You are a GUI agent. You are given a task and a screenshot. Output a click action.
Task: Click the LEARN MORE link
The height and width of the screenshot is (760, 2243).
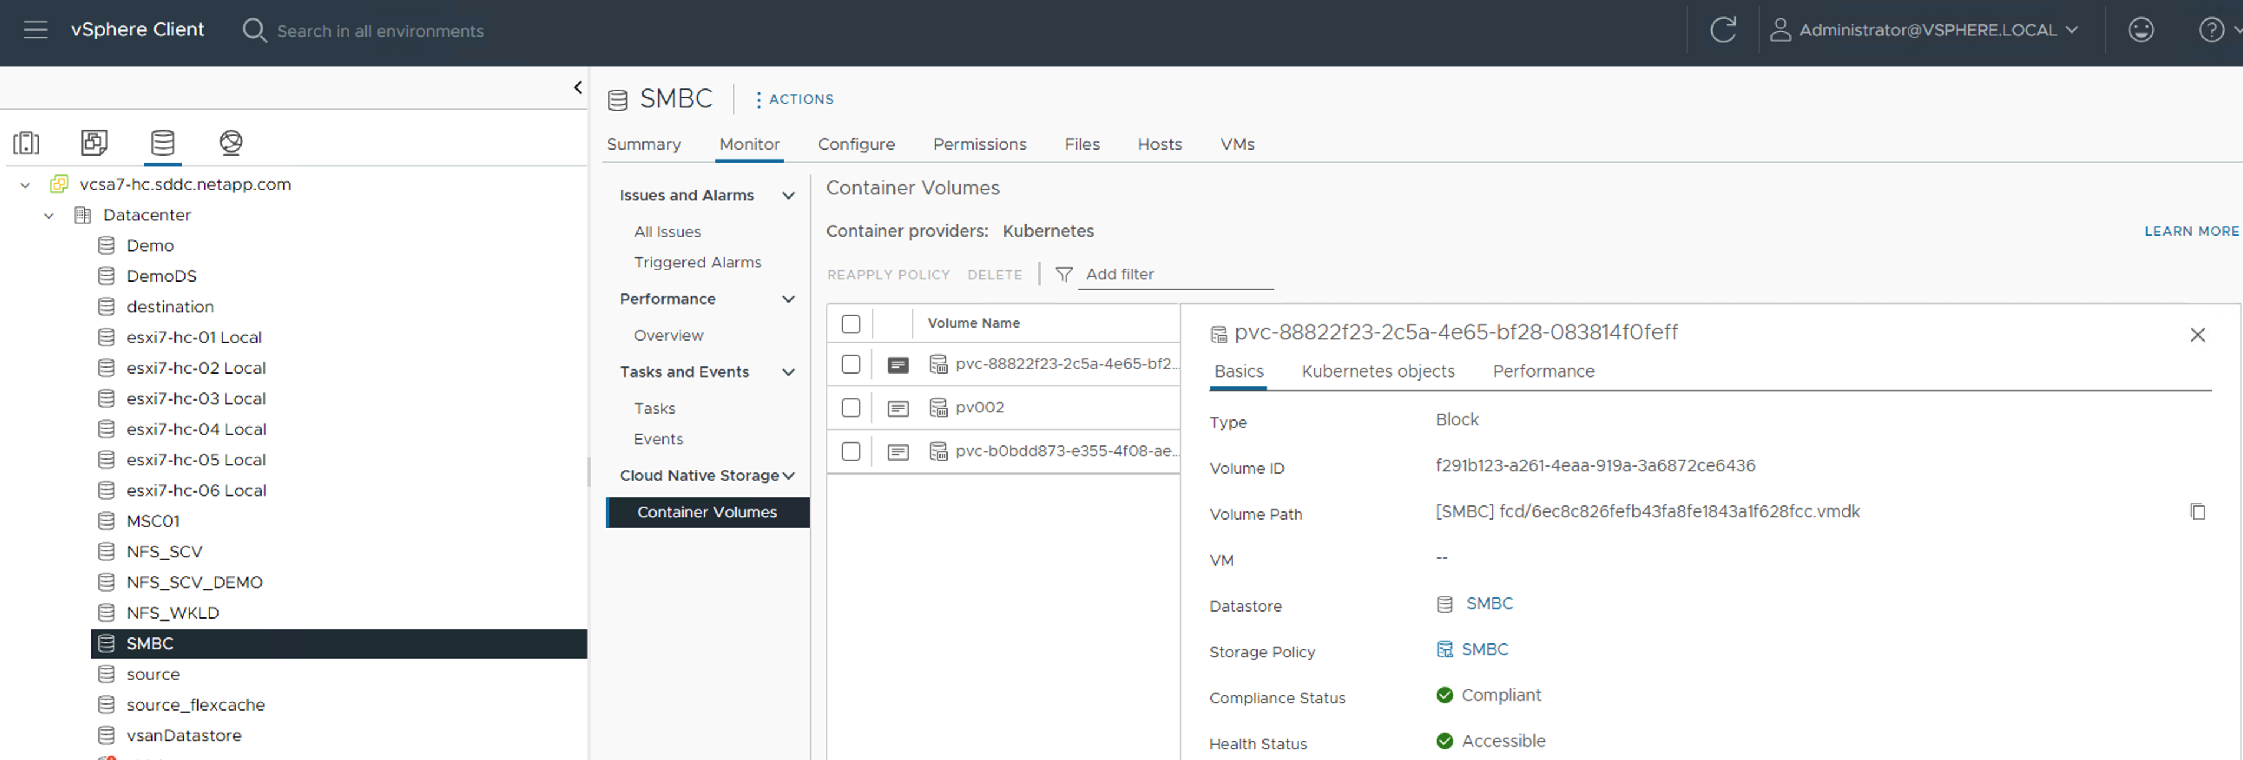(x=2191, y=231)
